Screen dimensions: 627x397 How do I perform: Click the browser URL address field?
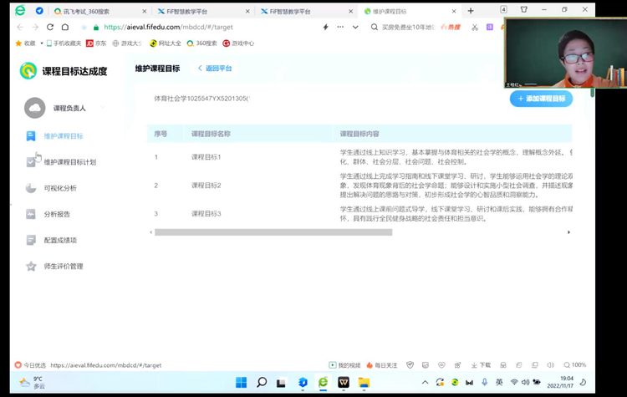(209, 27)
